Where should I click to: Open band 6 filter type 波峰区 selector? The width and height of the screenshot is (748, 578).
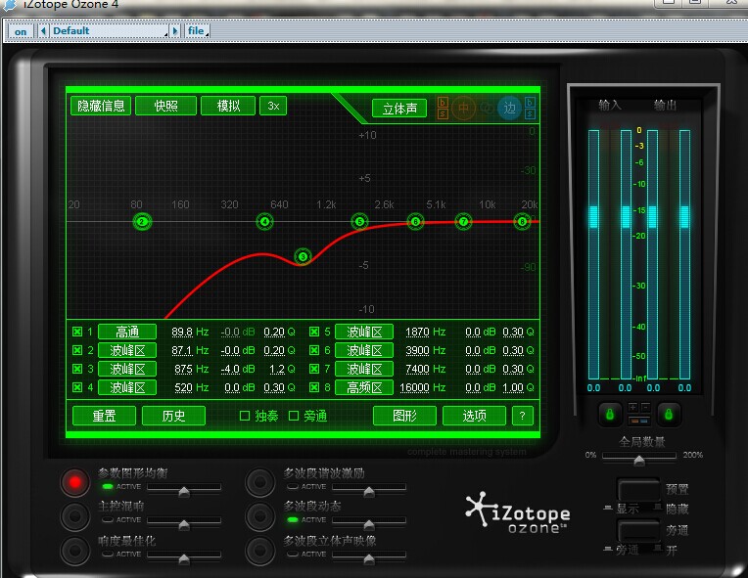[364, 350]
